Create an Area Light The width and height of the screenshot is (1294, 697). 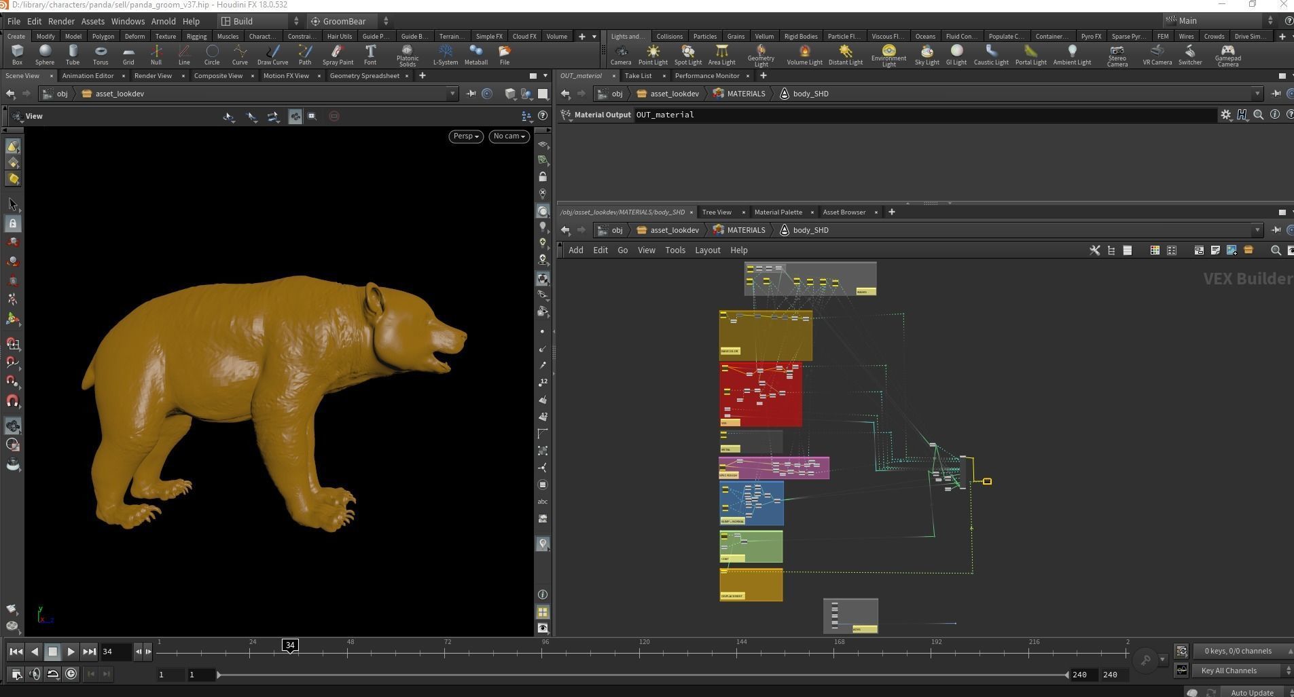click(721, 54)
